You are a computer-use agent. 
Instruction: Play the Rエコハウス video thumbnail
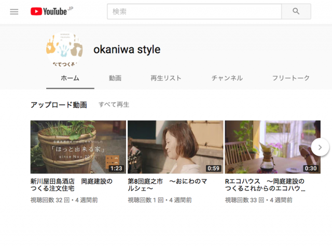click(x=272, y=147)
